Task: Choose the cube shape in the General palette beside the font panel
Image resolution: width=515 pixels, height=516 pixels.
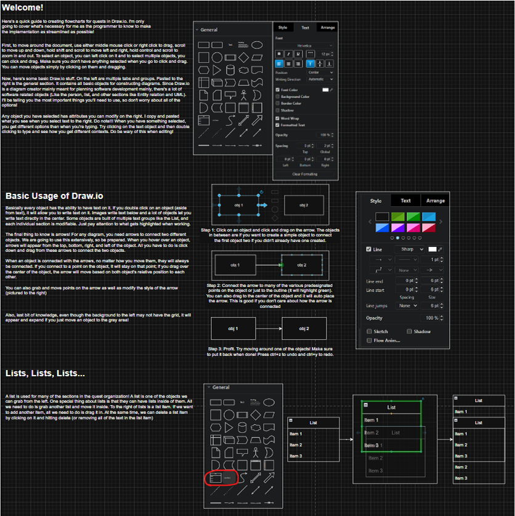Action: click(217, 83)
